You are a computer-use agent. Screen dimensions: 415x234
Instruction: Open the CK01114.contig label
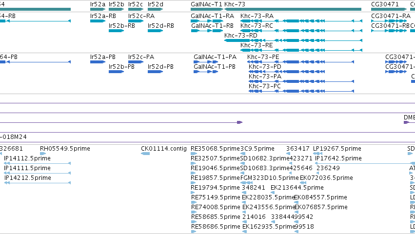coord(164,149)
